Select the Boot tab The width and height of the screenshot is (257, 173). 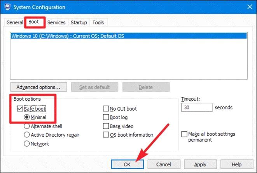tap(33, 22)
